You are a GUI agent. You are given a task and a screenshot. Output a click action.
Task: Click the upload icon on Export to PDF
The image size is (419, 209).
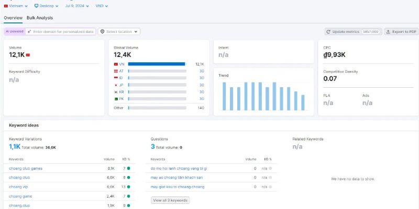coord(388,31)
